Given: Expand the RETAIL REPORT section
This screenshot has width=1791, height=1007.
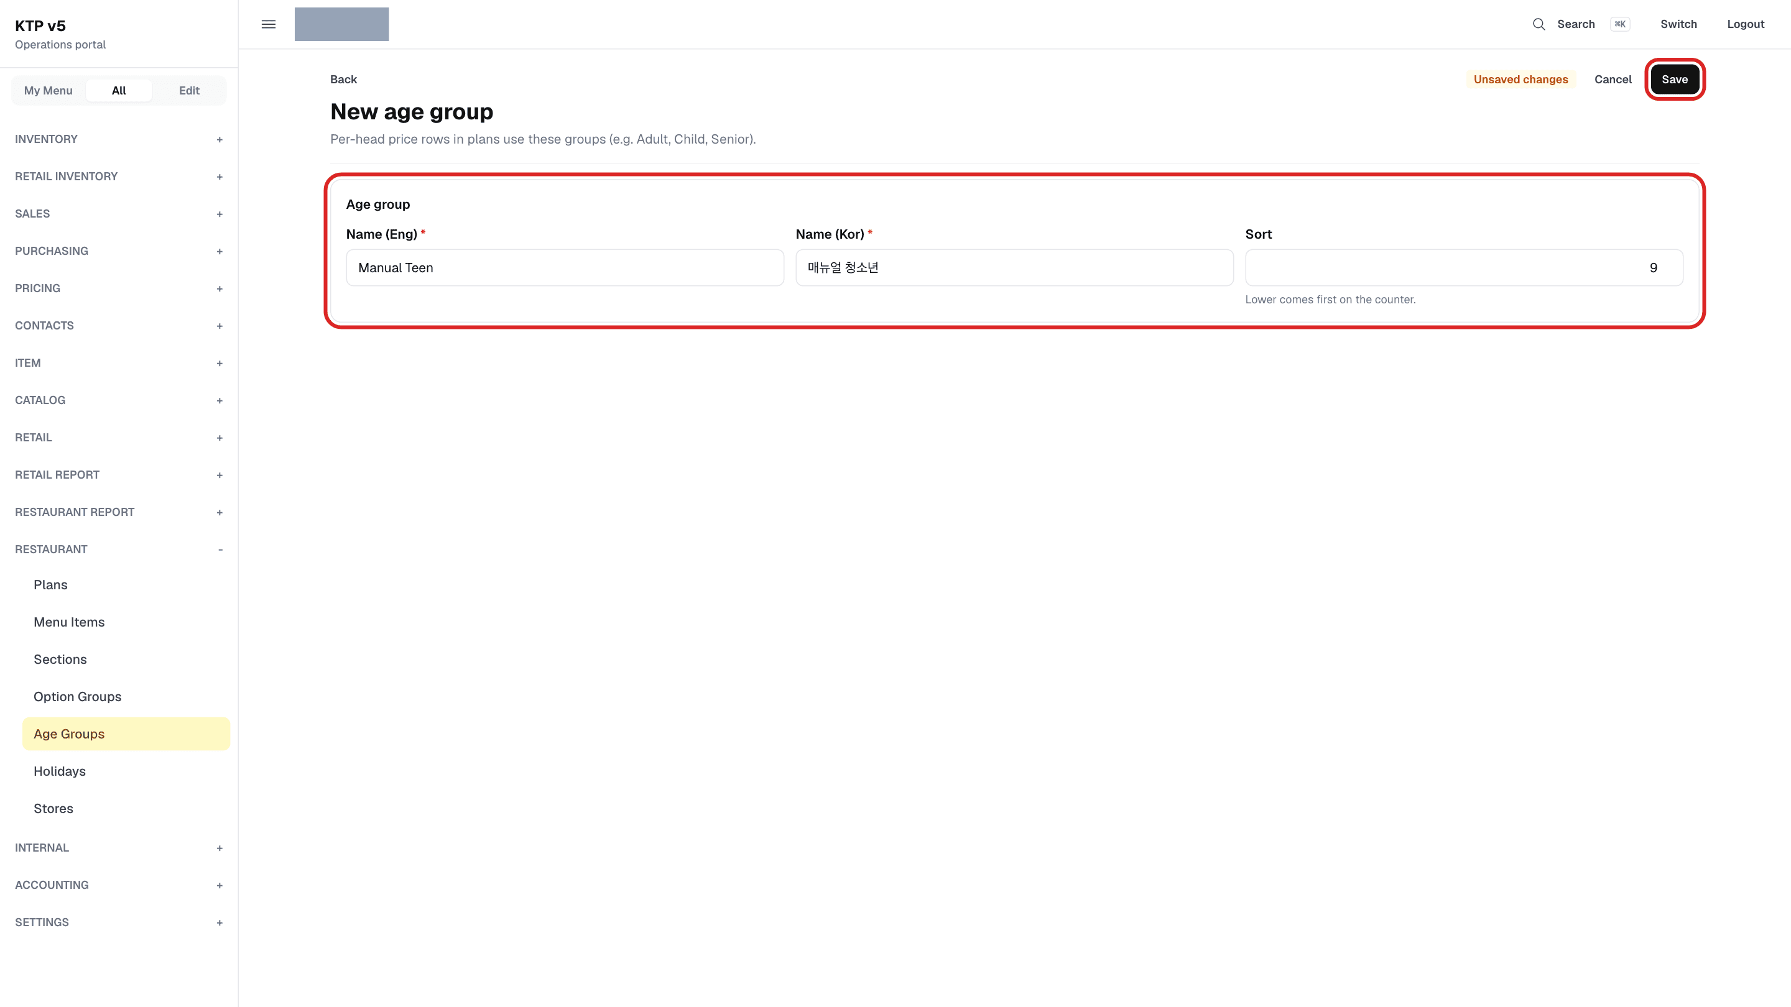Looking at the screenshot, I should coord(119,475).
